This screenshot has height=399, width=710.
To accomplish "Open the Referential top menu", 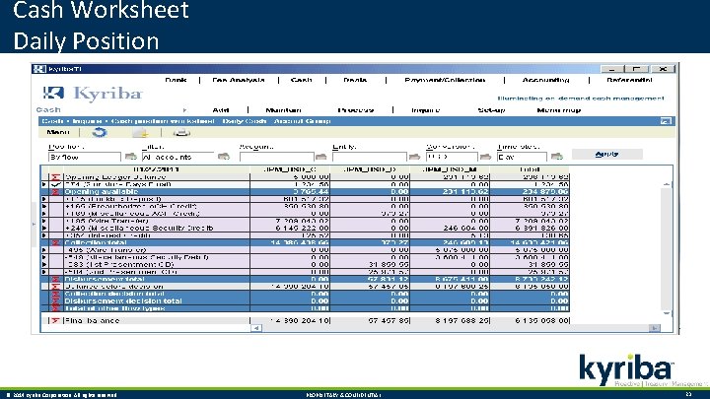I will [x=629, y=80].
